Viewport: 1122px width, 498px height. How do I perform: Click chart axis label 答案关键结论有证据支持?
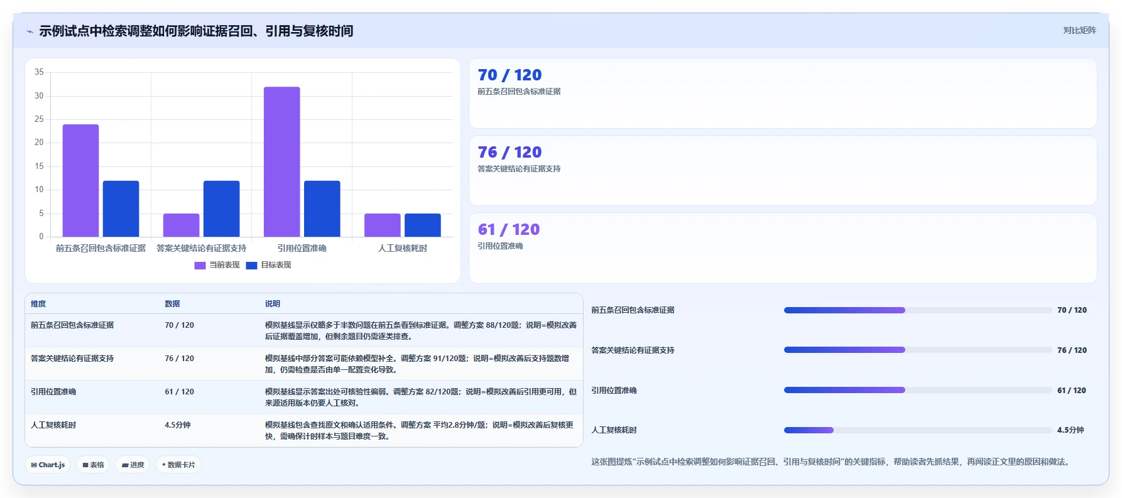[201, 248]
